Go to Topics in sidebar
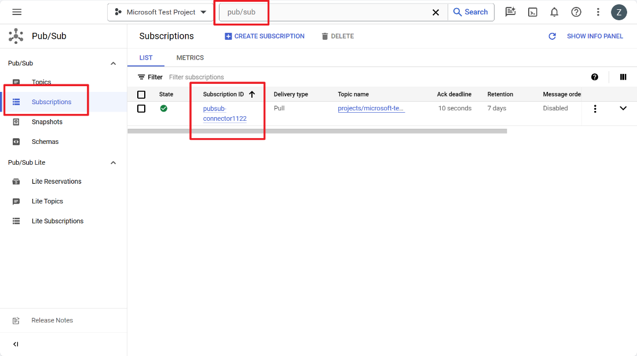Screen dimensions: 637x356 tap(42, 82)
